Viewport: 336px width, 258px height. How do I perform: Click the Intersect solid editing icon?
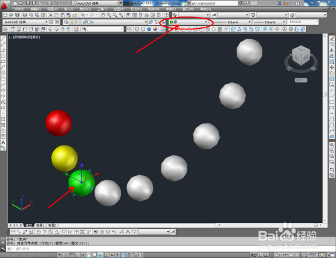coord(278,29)
